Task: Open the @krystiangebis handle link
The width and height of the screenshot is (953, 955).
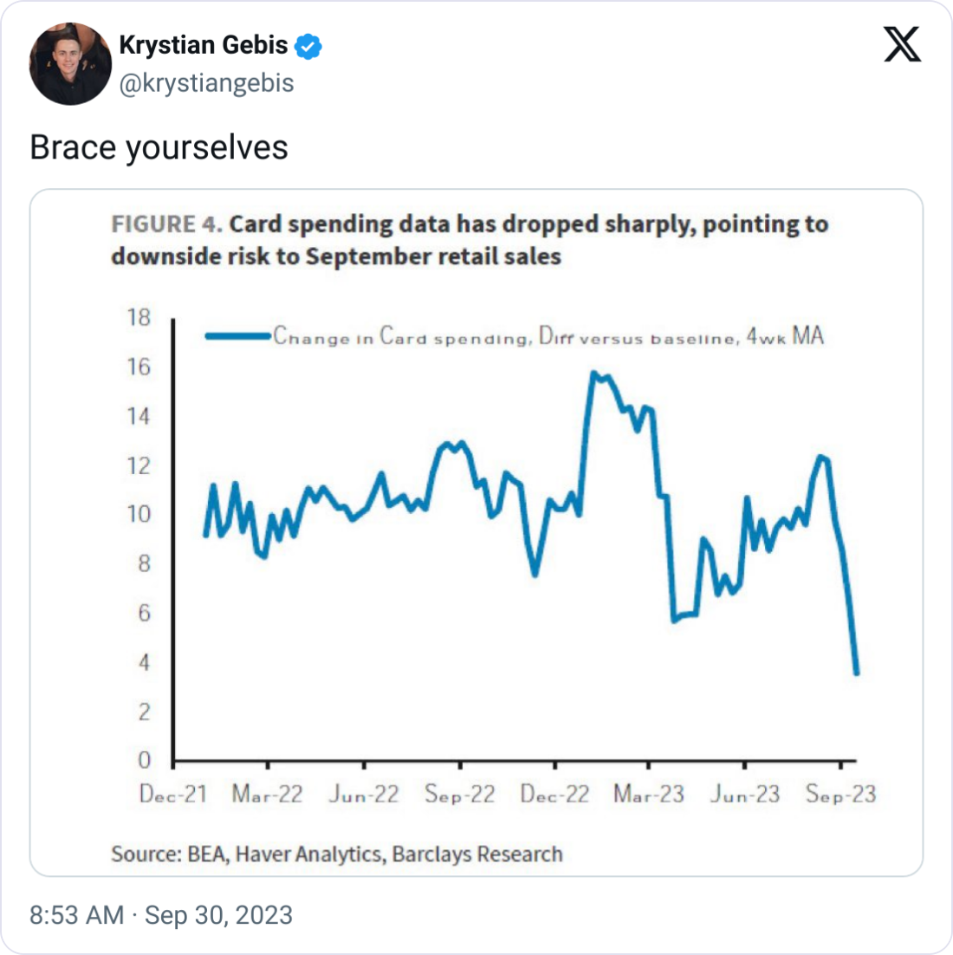Action: 206,83
